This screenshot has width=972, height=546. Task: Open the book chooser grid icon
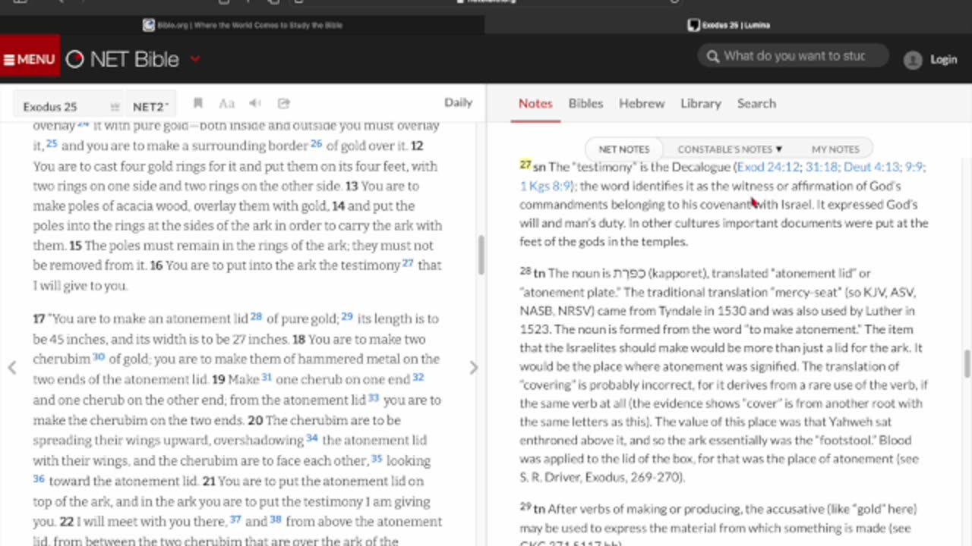[x=115, y=107]
